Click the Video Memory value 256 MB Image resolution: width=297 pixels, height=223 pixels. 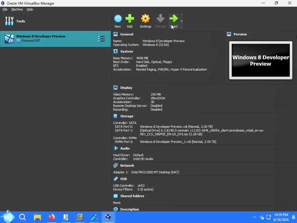(x=156, y=94)
